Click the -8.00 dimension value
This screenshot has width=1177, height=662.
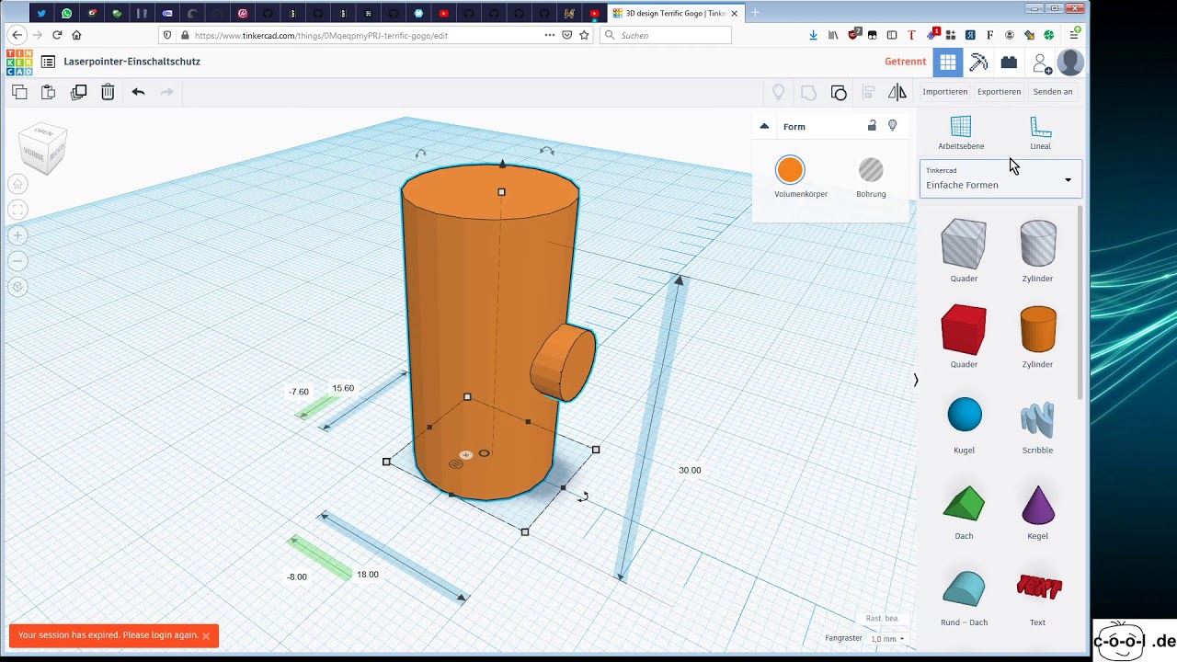[x=297, y=576]
